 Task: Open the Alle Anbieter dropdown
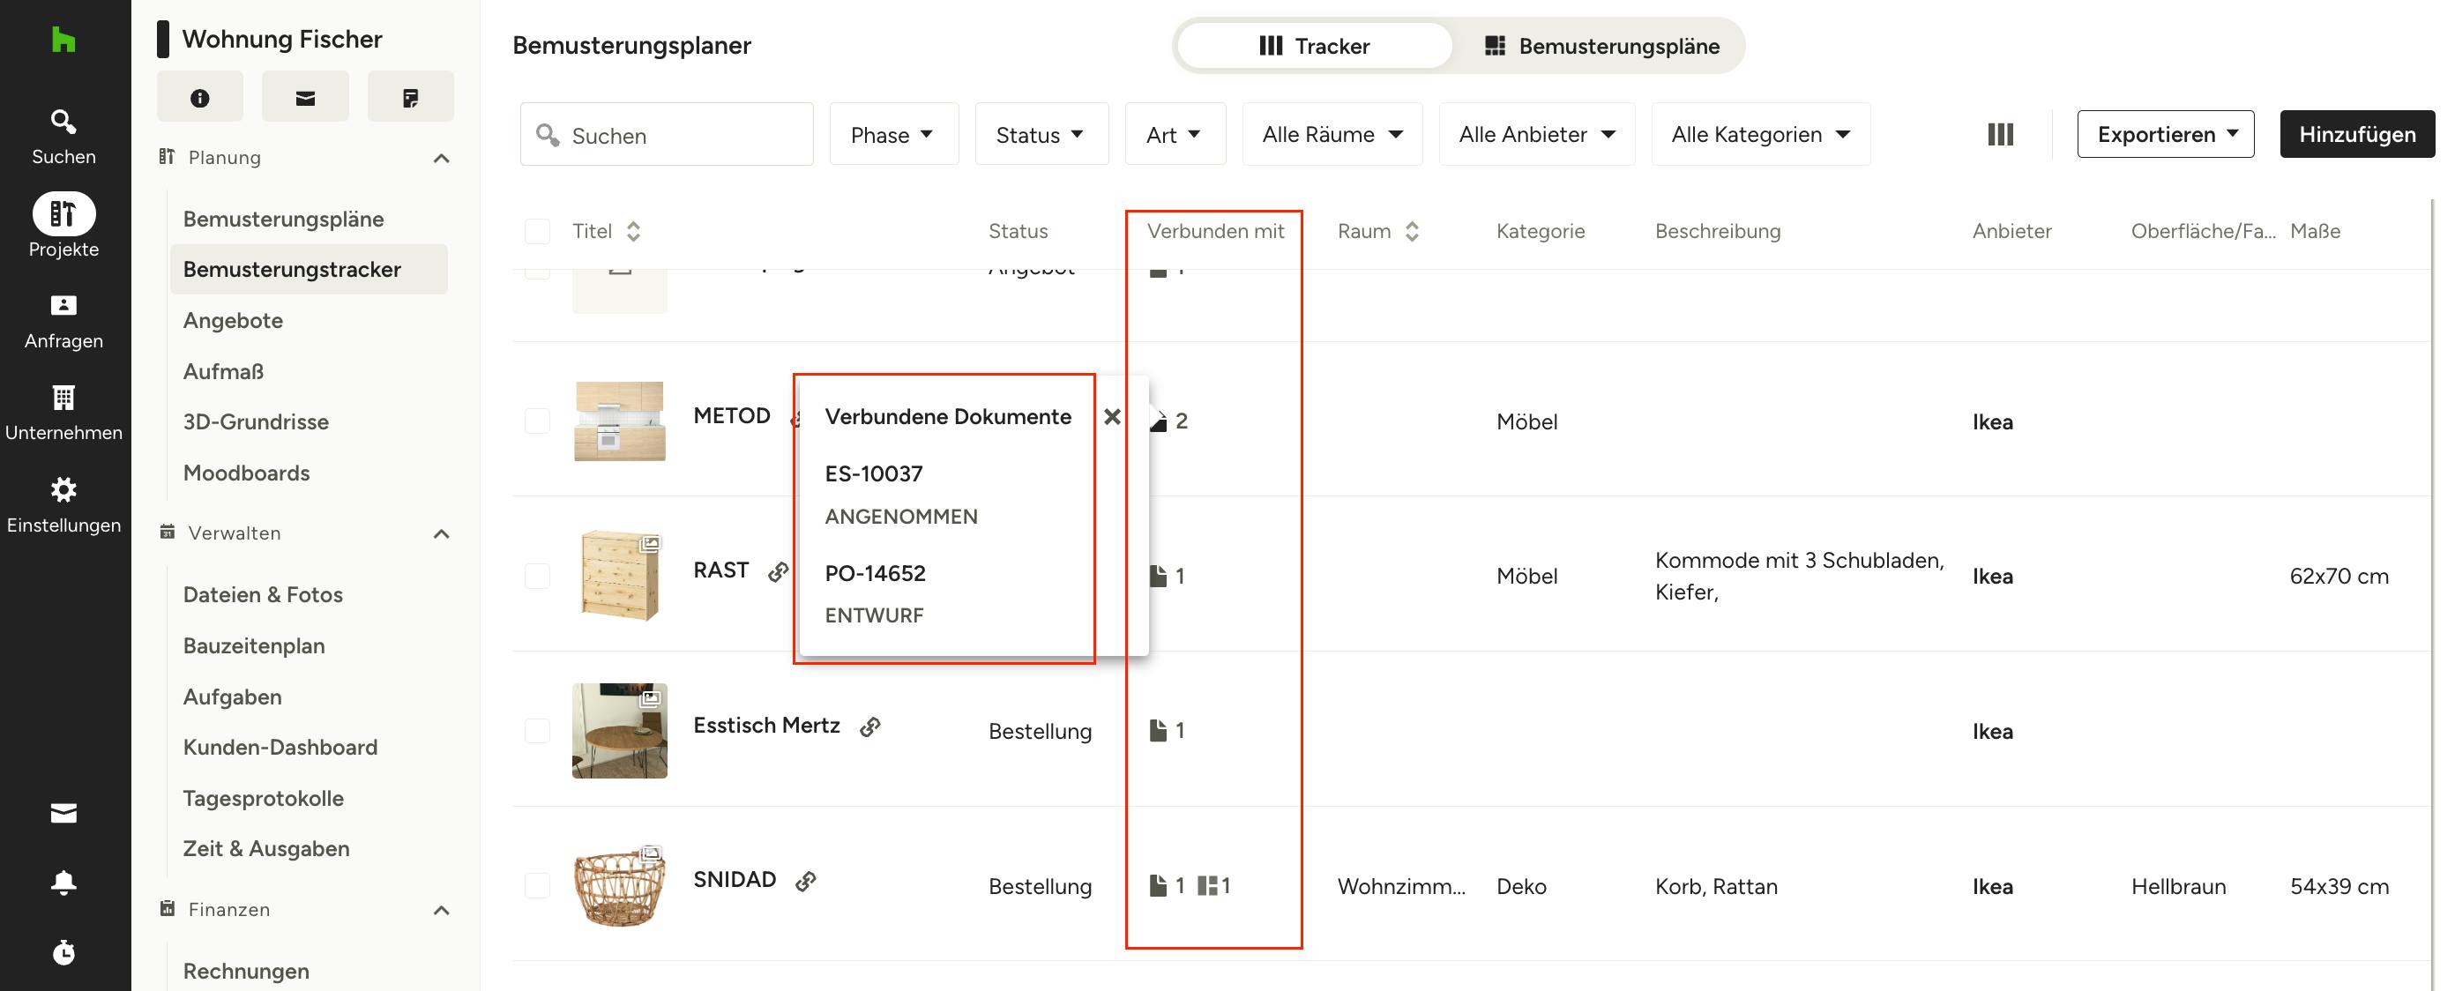(x=1537, y=134)
